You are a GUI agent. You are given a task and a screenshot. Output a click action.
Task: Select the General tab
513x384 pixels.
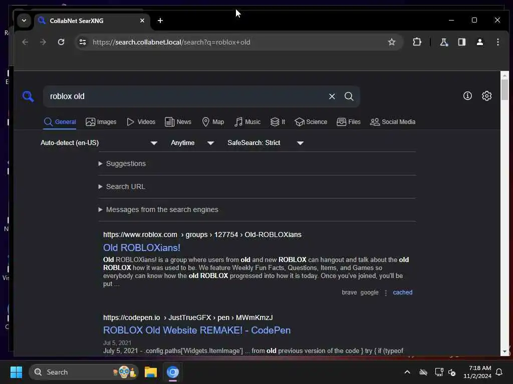[x=60, y=122]
